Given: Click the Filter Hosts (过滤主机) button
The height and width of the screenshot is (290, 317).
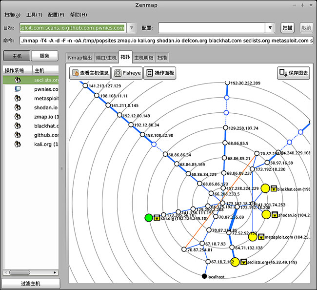Looking at the screenshot, I should point(31,284).
